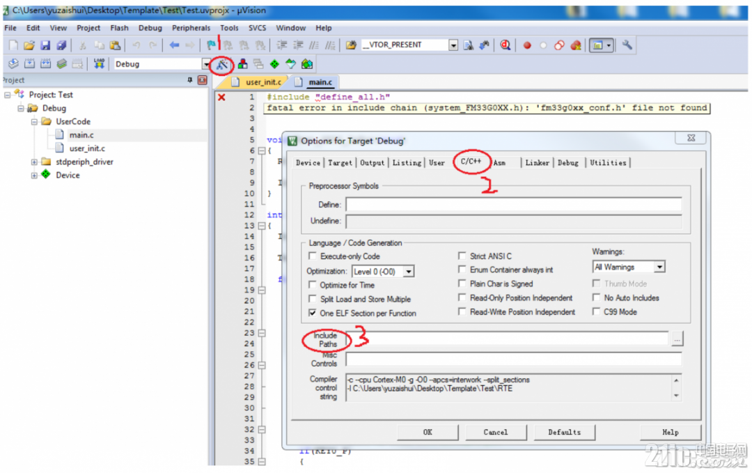Toggle the No Auto Includes checkbox
The height and width of the screenshot is (473, 752).
pos(597,298)
